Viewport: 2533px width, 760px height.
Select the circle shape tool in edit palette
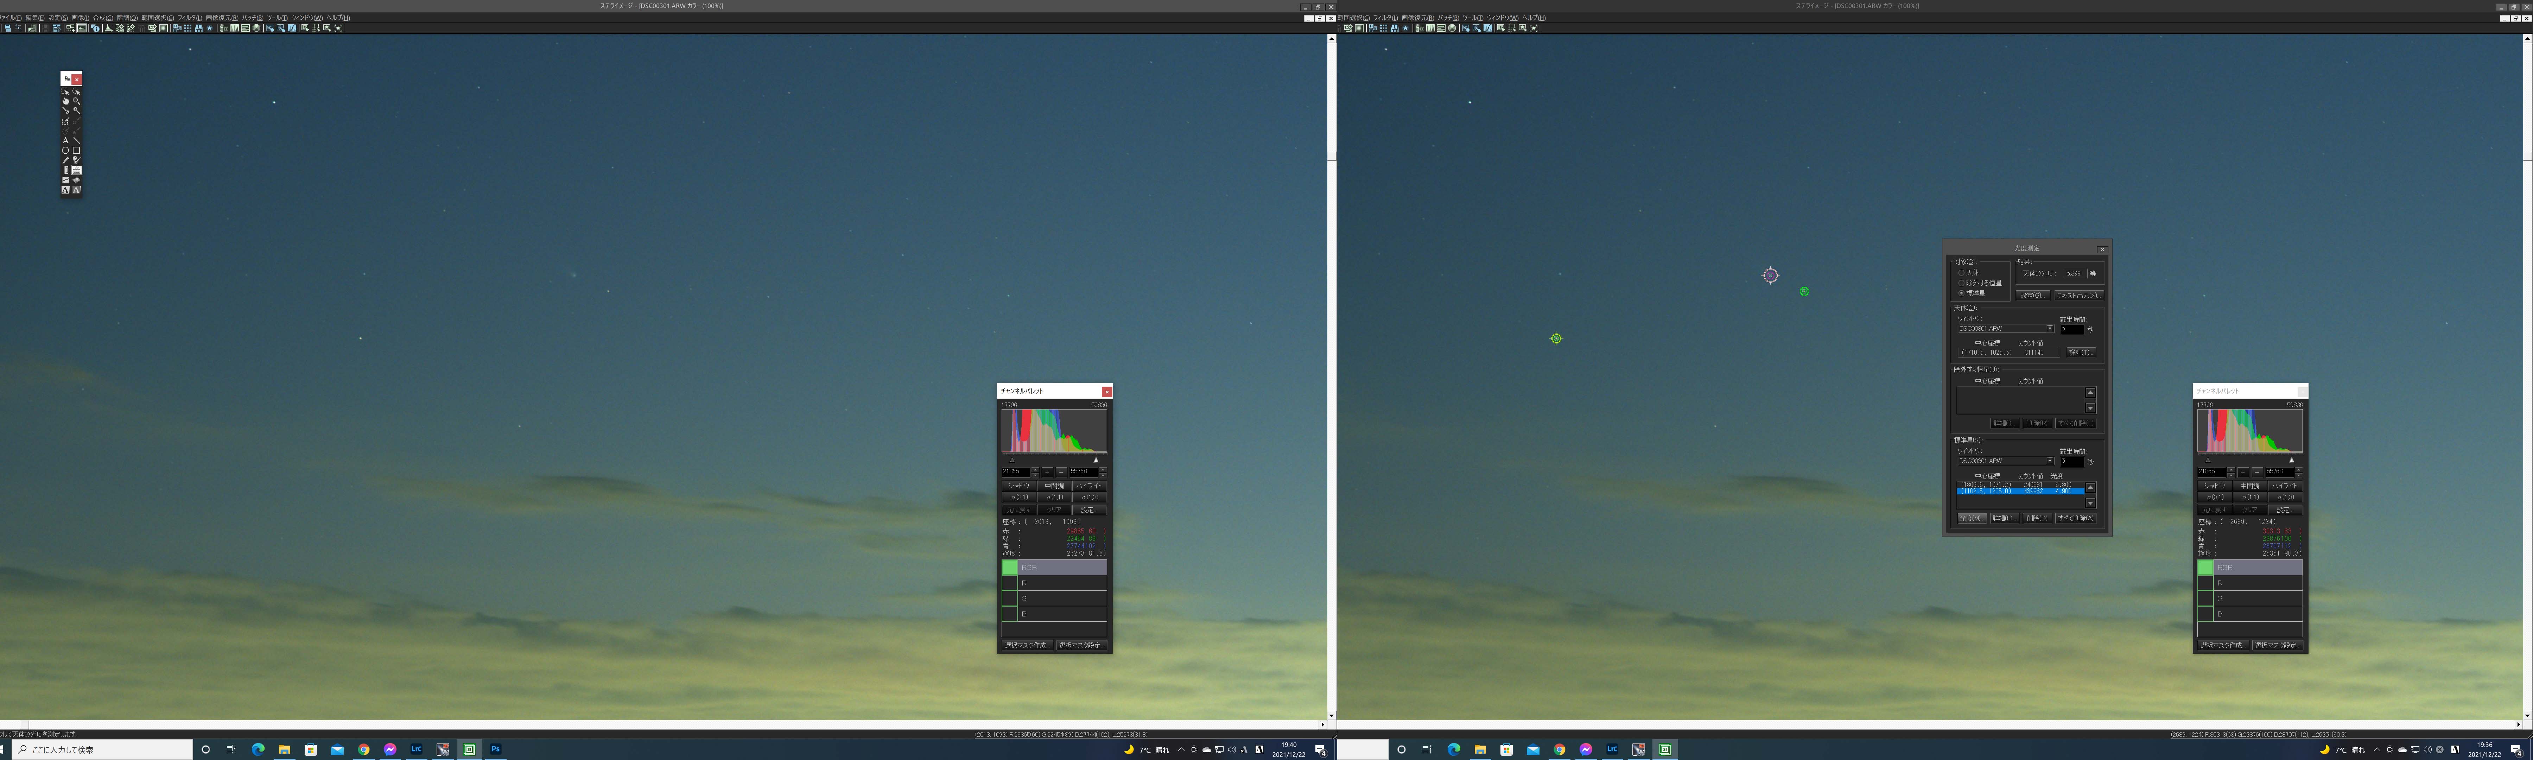pyautogui.click(x=66, y=151)
